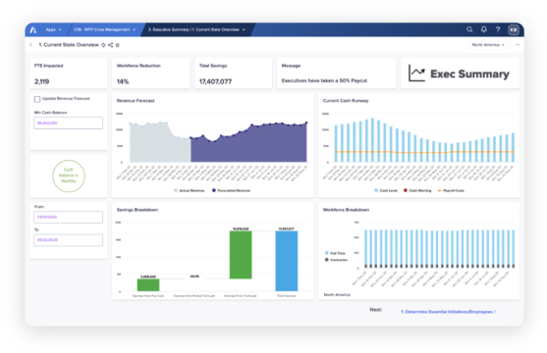The height and width of the screenshot is (353, 547).
Task: Click the share icon next to page title
Action: coord(111,45)
